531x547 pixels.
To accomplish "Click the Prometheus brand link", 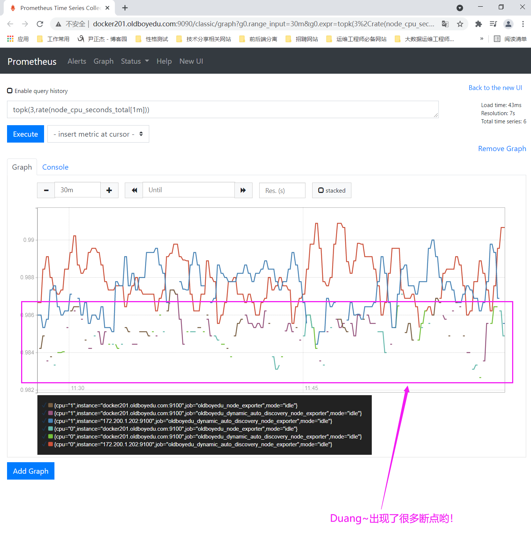I will coord(32,61).
